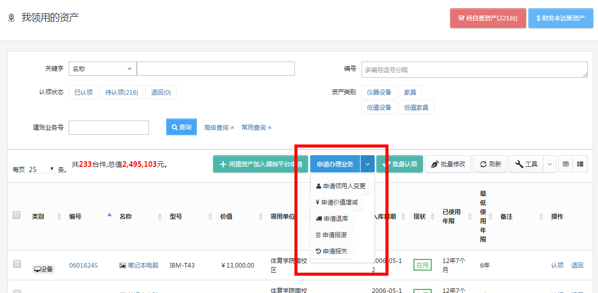Click sort arrows on 价值 column
This screenshot has width=598, height=293.
tap(261, 217)
